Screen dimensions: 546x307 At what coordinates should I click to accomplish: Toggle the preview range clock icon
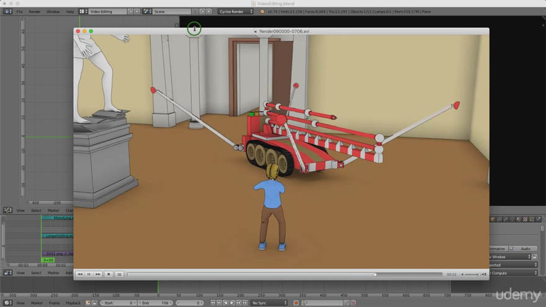tap(88, 303)
